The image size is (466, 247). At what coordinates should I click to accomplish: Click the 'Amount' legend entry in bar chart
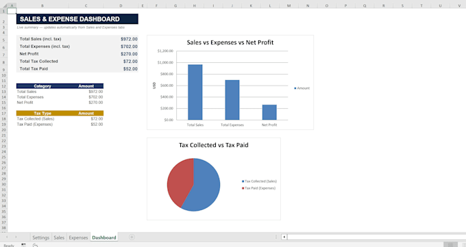tap(302, 88)
